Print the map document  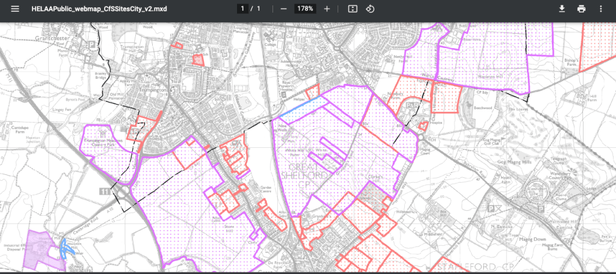pyautogui.click(x=581, y=9)
